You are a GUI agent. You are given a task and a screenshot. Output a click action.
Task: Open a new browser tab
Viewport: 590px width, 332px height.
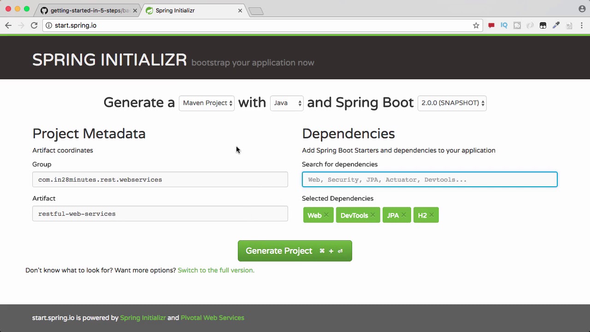256,11
